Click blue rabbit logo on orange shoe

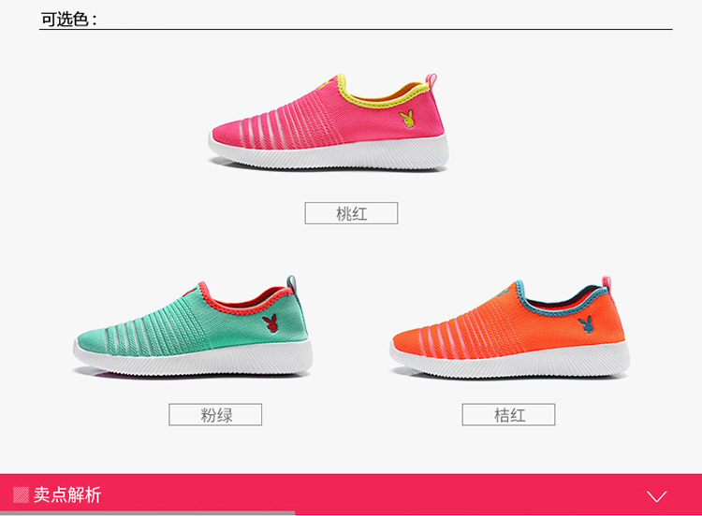[x=586, y=324]
